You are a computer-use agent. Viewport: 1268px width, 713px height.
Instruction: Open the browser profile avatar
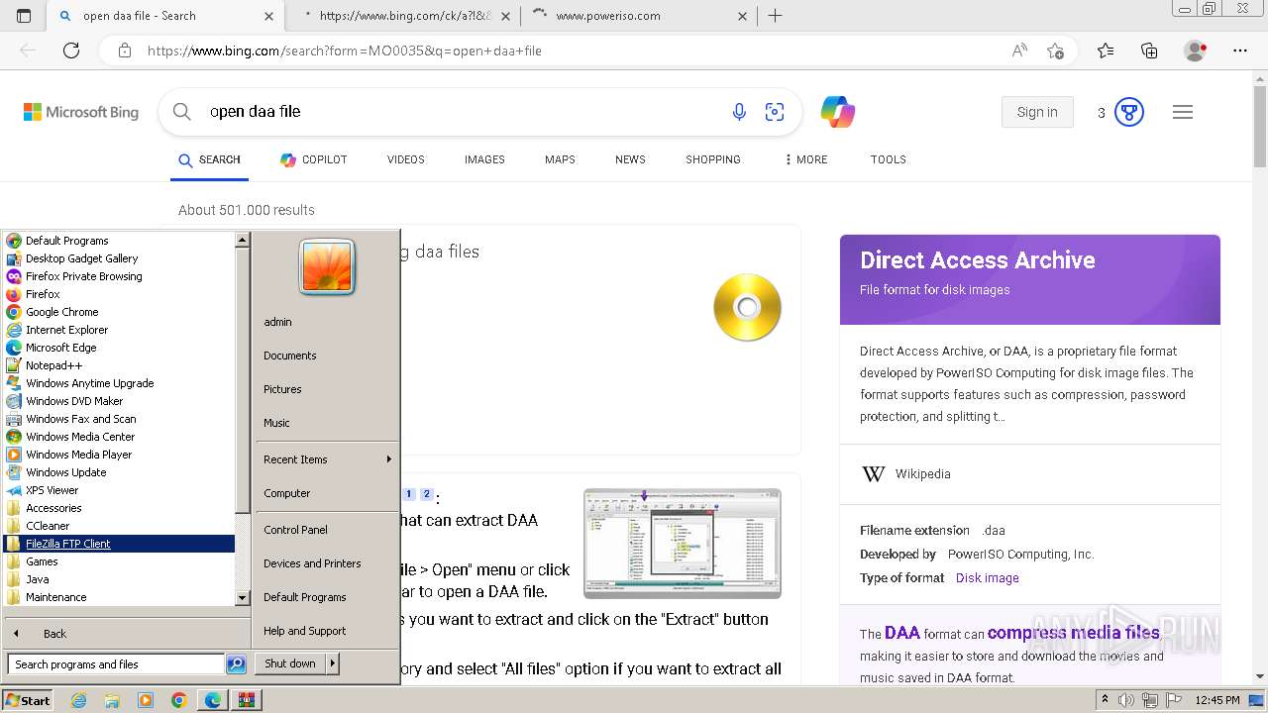click(x=1196, y=51)
